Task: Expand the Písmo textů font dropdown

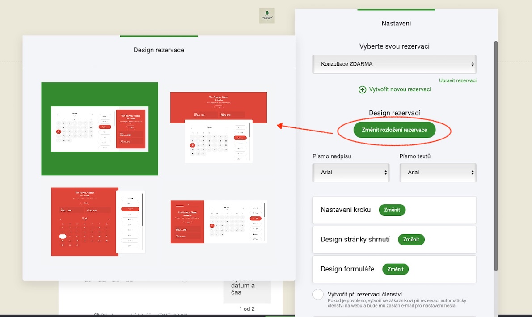Action: 438,173
